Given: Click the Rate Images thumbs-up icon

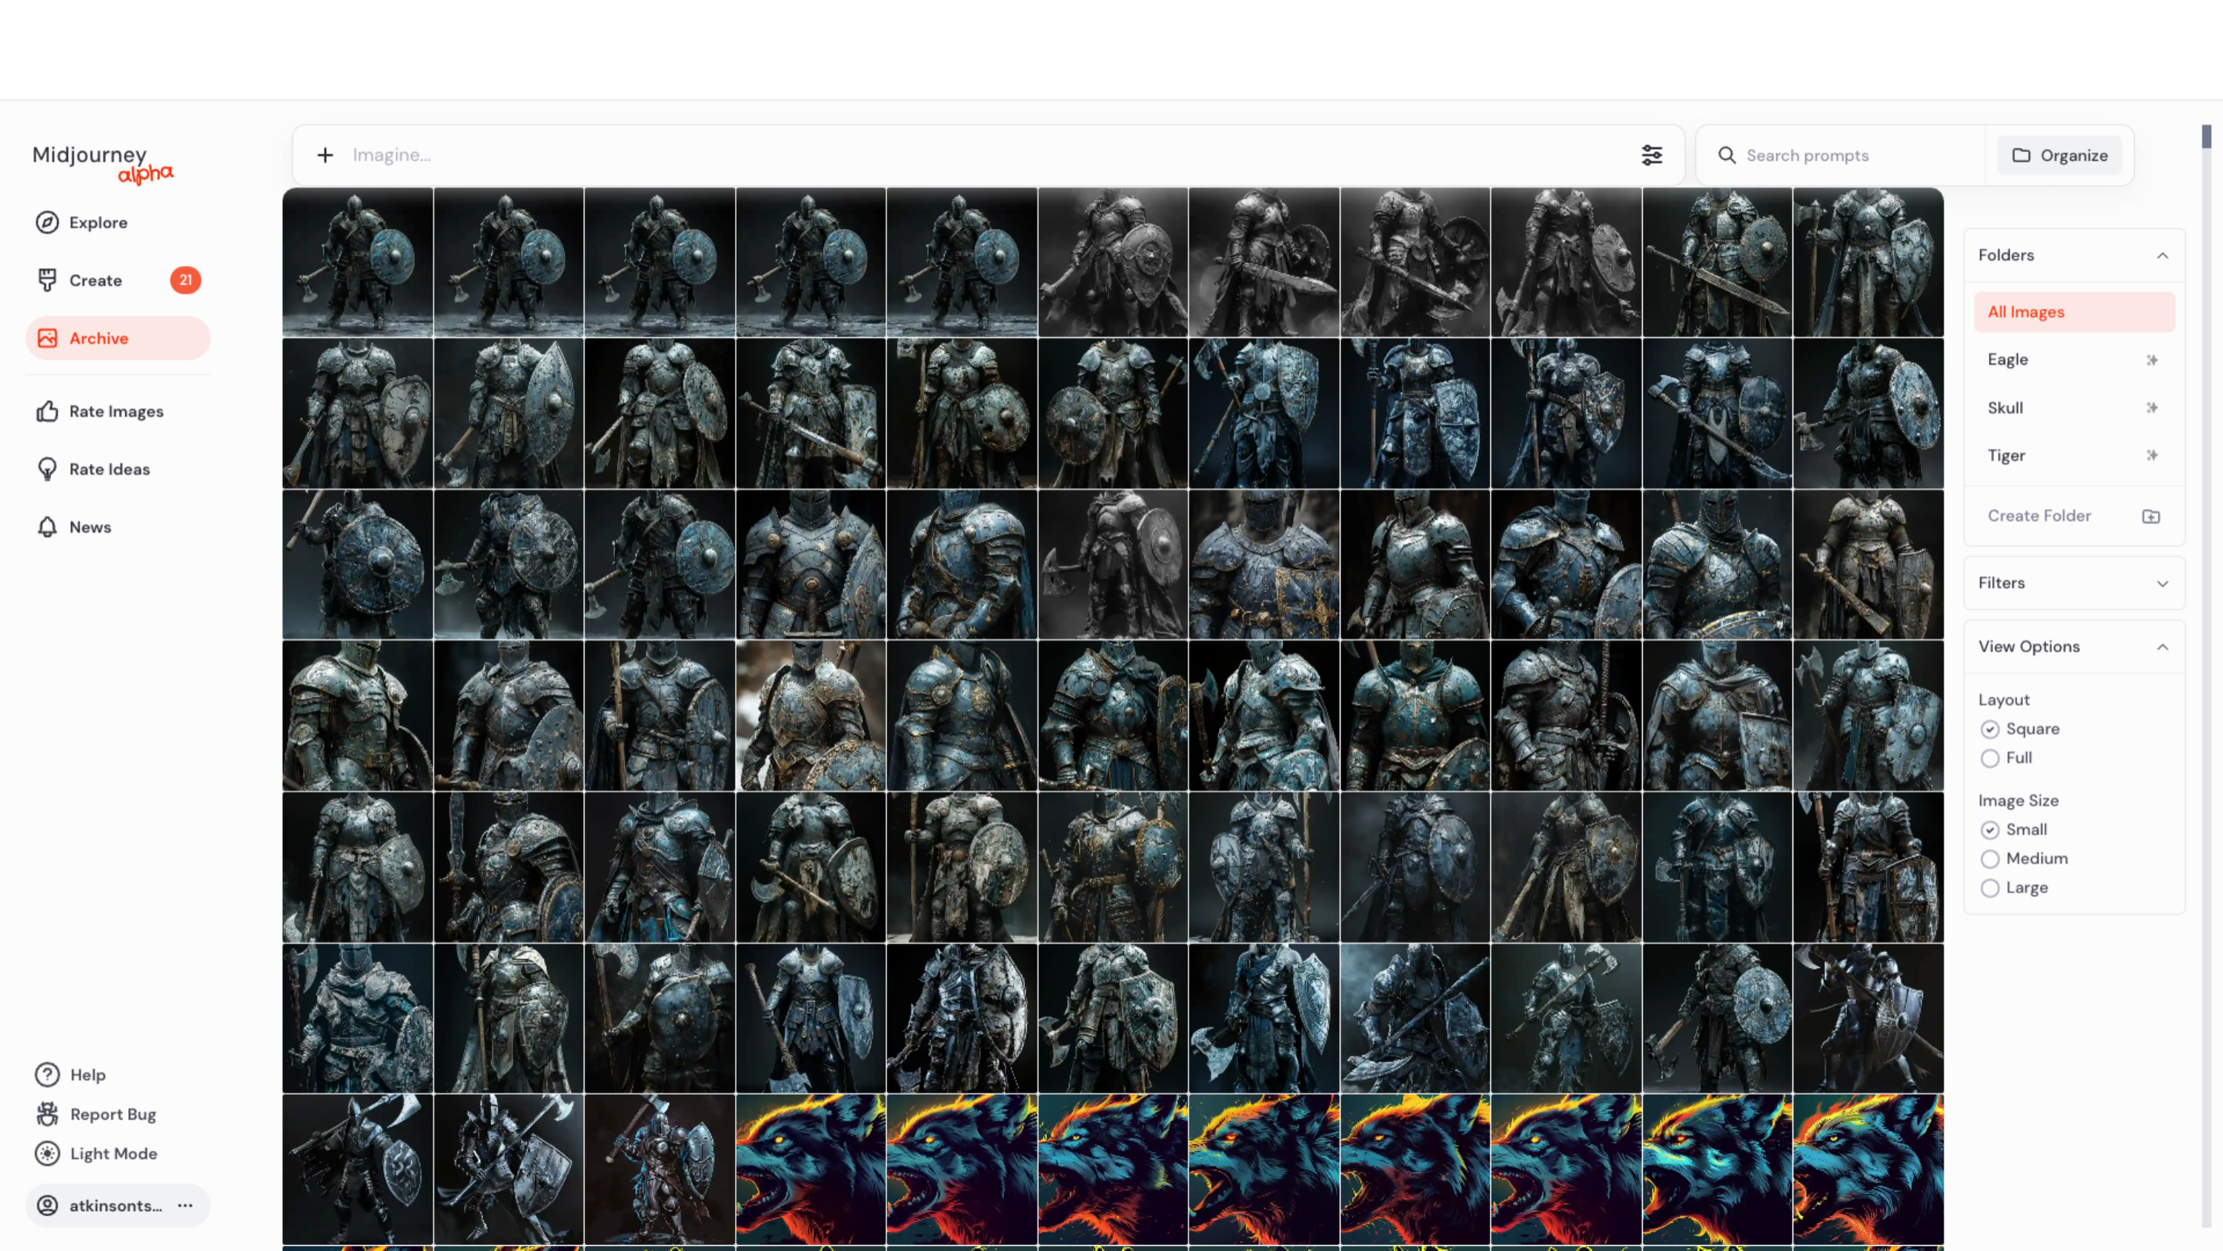Looking at the screenshot, I should pyautogui.click(x=47, y=410).
